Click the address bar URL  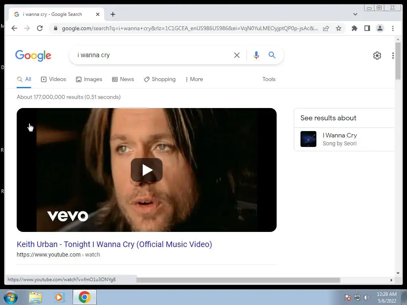190,28
